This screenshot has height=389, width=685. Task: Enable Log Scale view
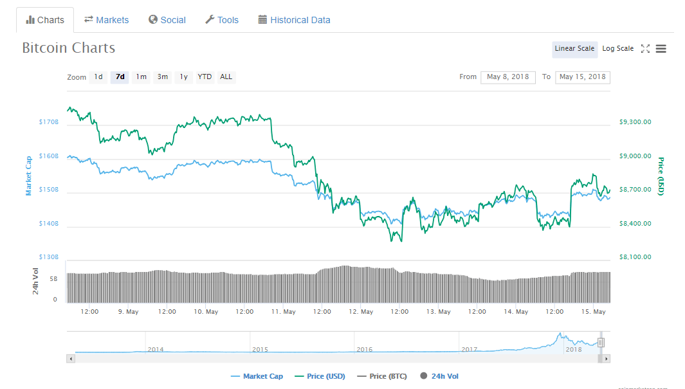pyautogui.click(x=617, y=49)
